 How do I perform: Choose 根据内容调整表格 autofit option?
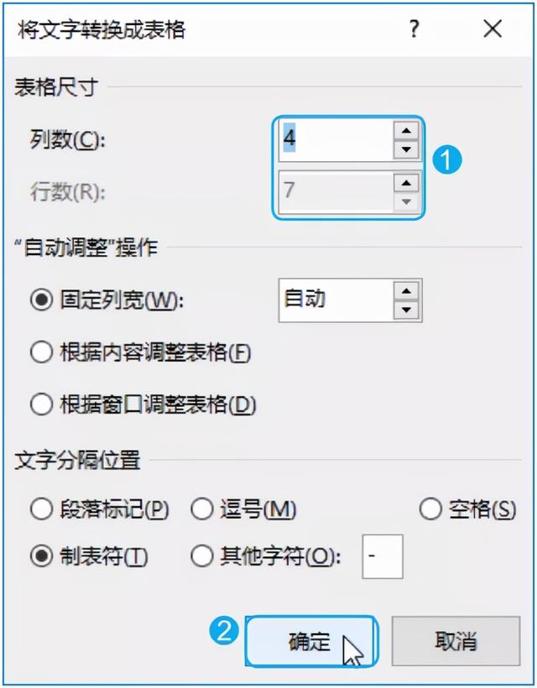point(41,352)
